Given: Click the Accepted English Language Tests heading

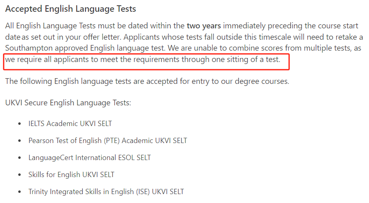Looking at the screenshot, I should 71,9.
